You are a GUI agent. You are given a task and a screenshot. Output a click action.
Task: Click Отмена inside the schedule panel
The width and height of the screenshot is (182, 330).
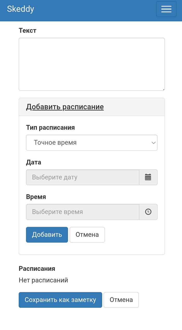pos(87,235)
